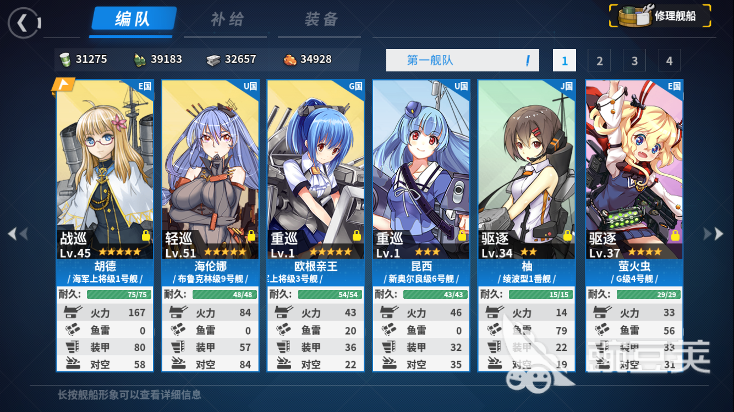
Task: Go to next page with right double arrow
Action: click(714, 234)
